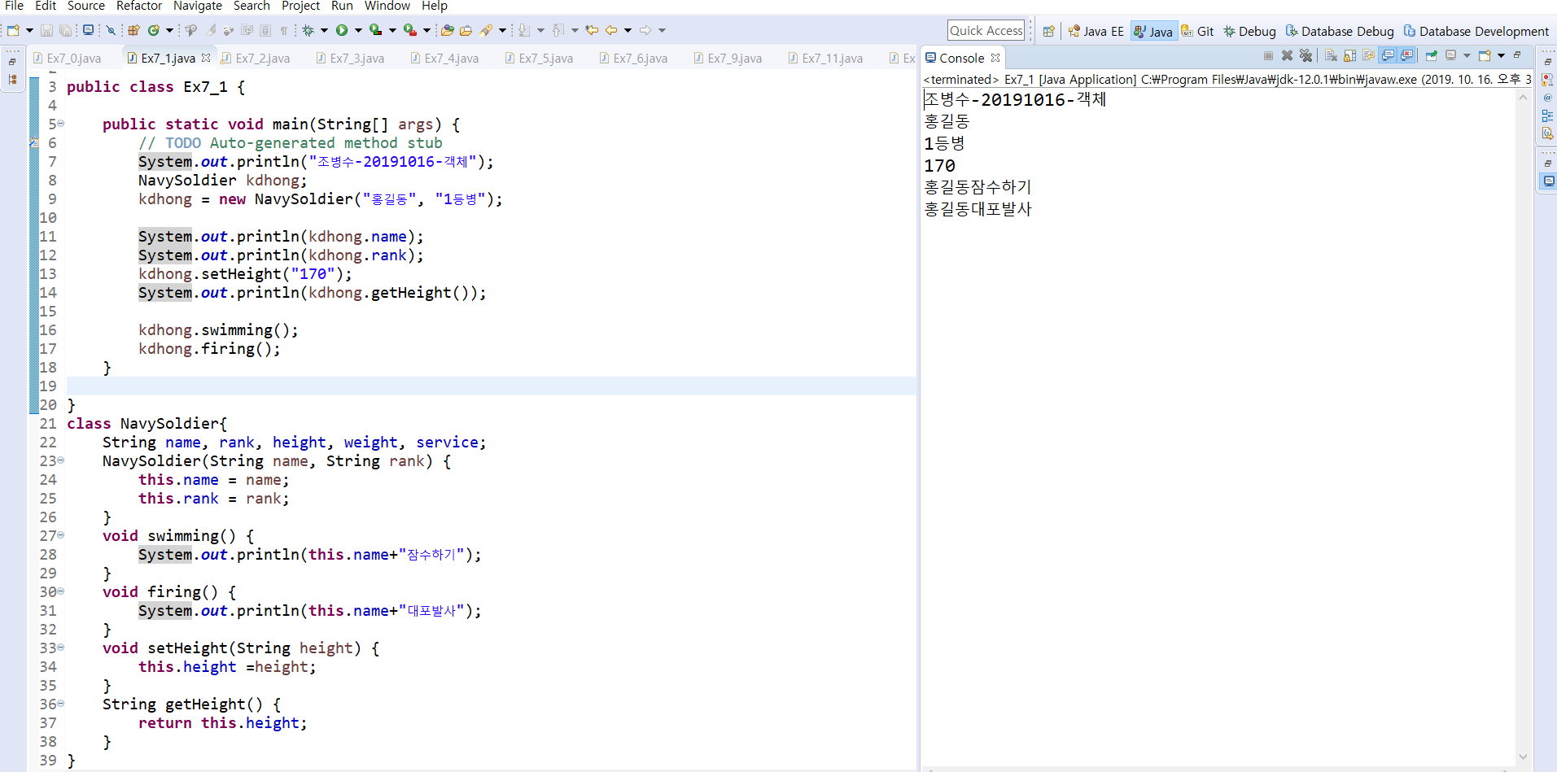Click the Terminate icon in the Console

point(1268,55)
